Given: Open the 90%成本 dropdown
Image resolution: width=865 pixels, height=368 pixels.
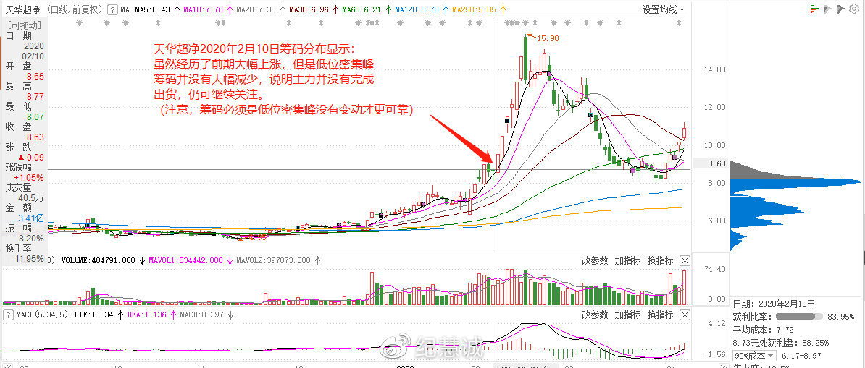Looking at the screenshot, I should 753,356.
